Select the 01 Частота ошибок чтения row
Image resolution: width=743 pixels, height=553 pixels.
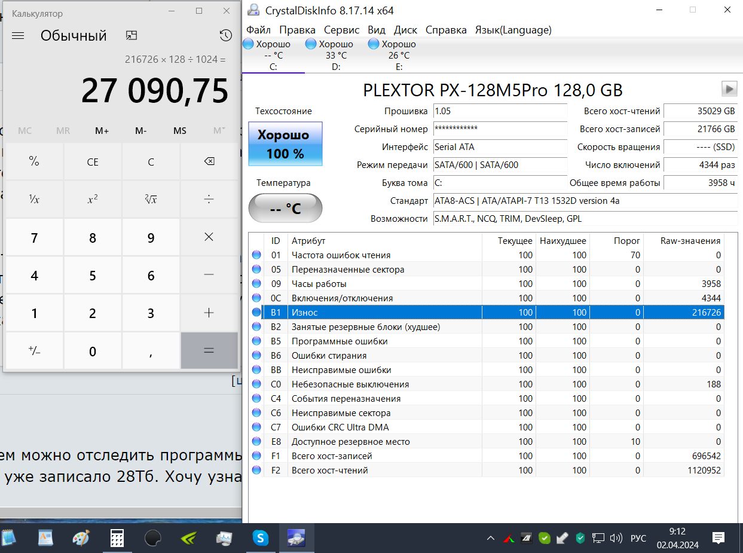487,255
